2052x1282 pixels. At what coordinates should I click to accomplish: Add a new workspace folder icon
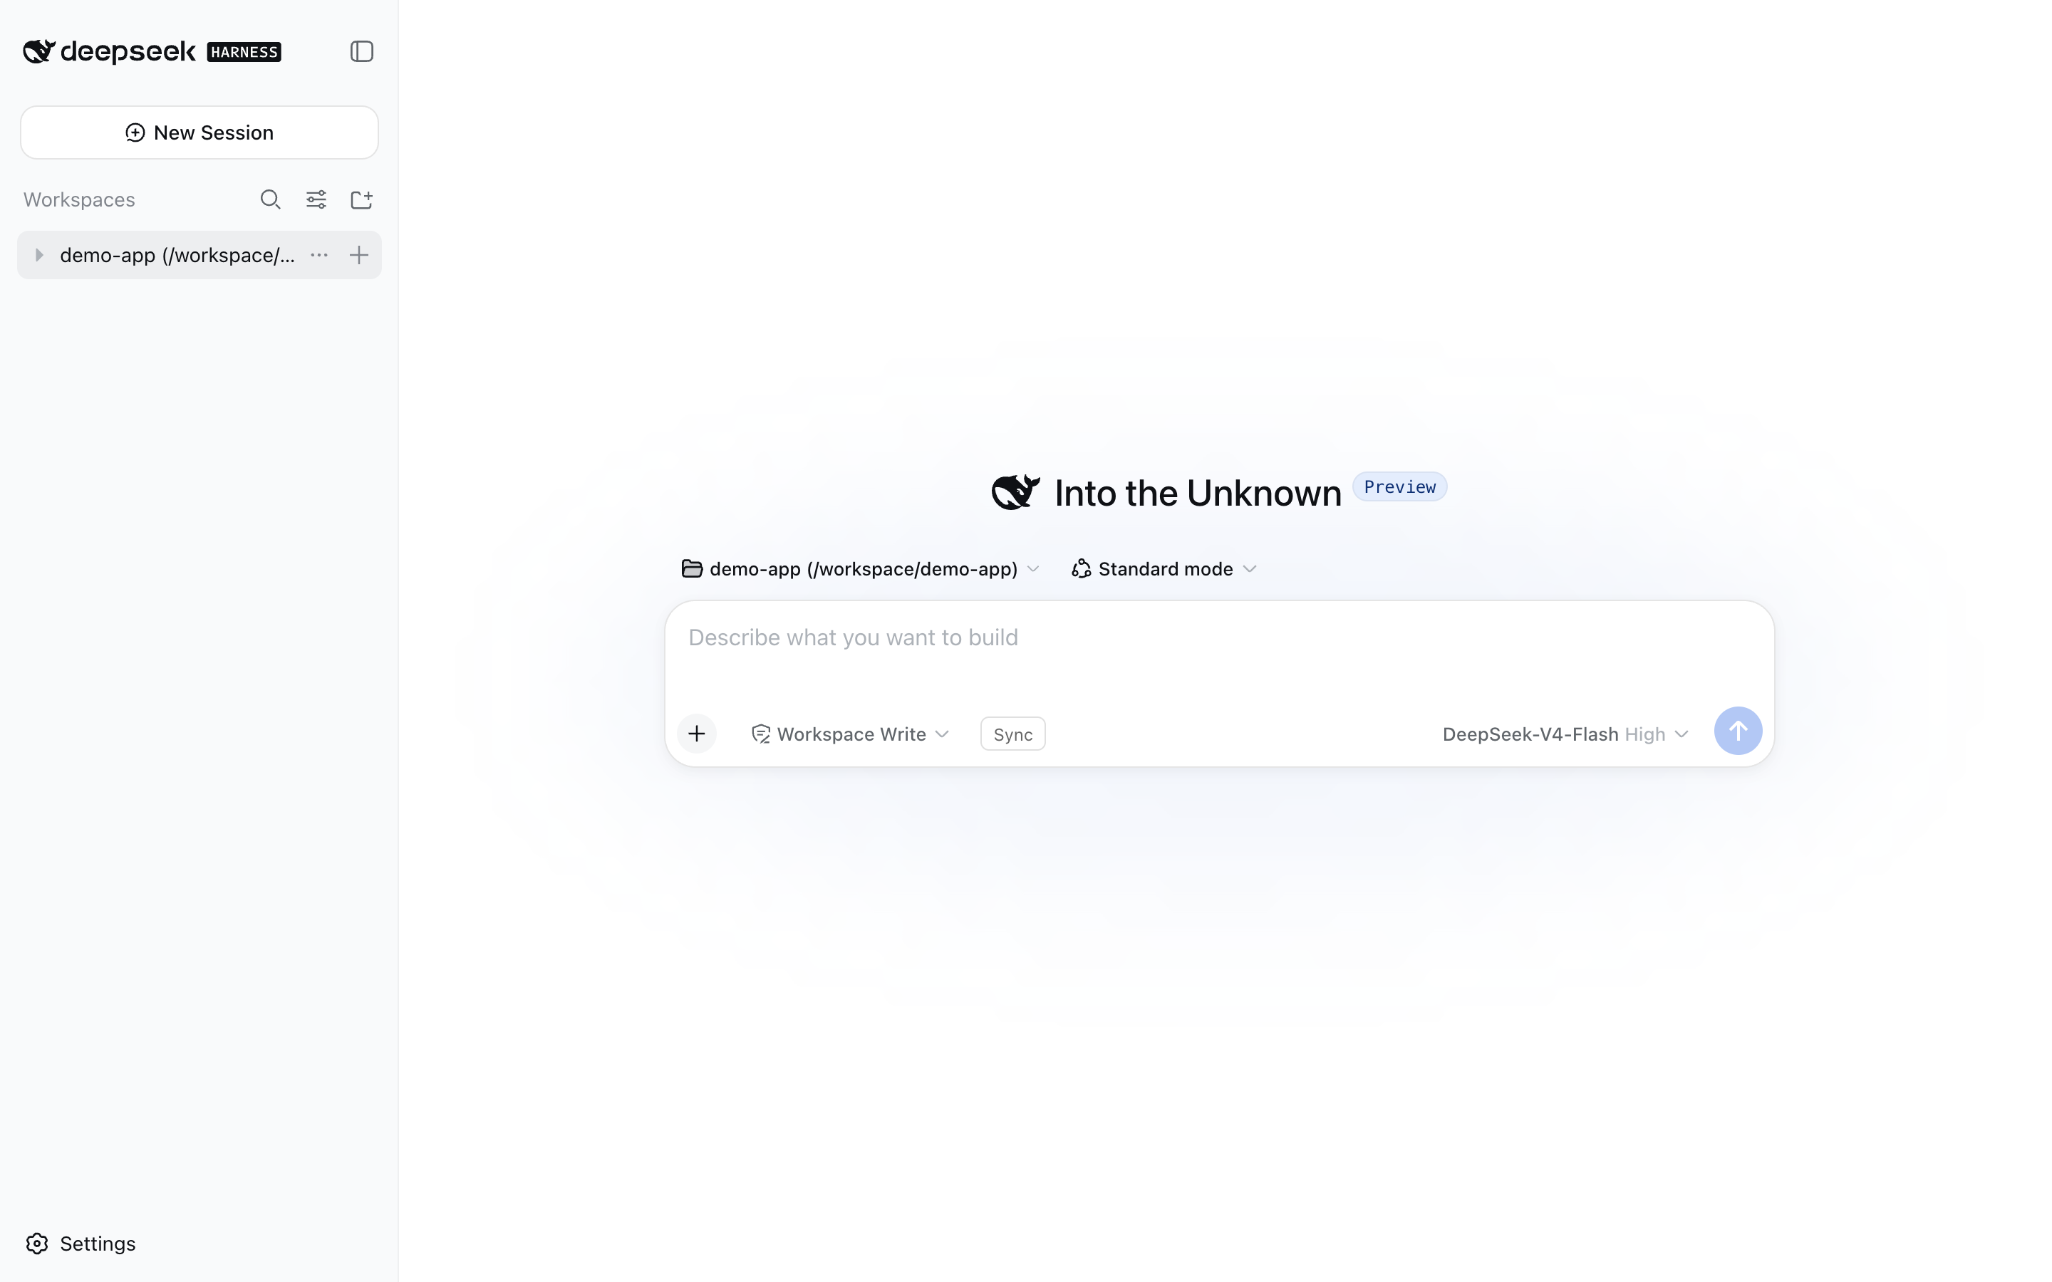pyautogui.click(x=362, y=199)
